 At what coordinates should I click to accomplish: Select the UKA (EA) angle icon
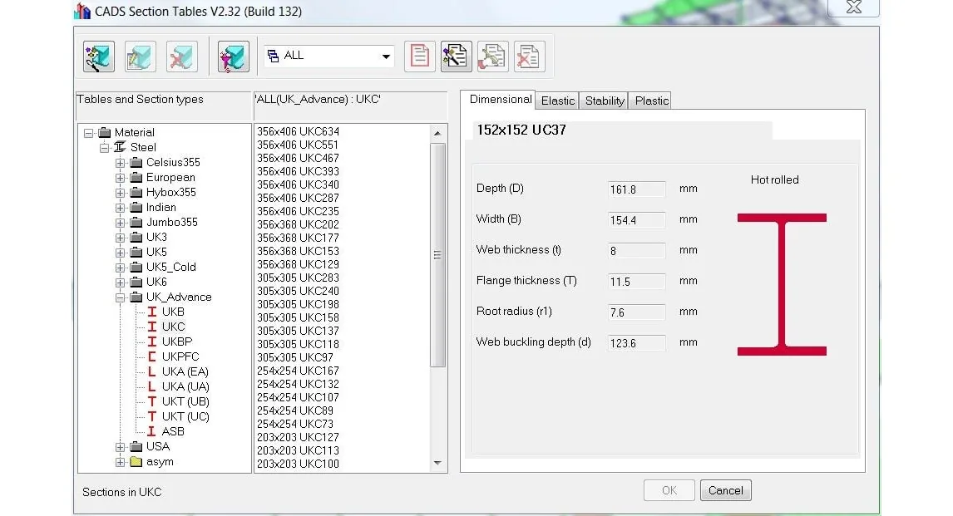pyautogui.click(x=152, y=371)
